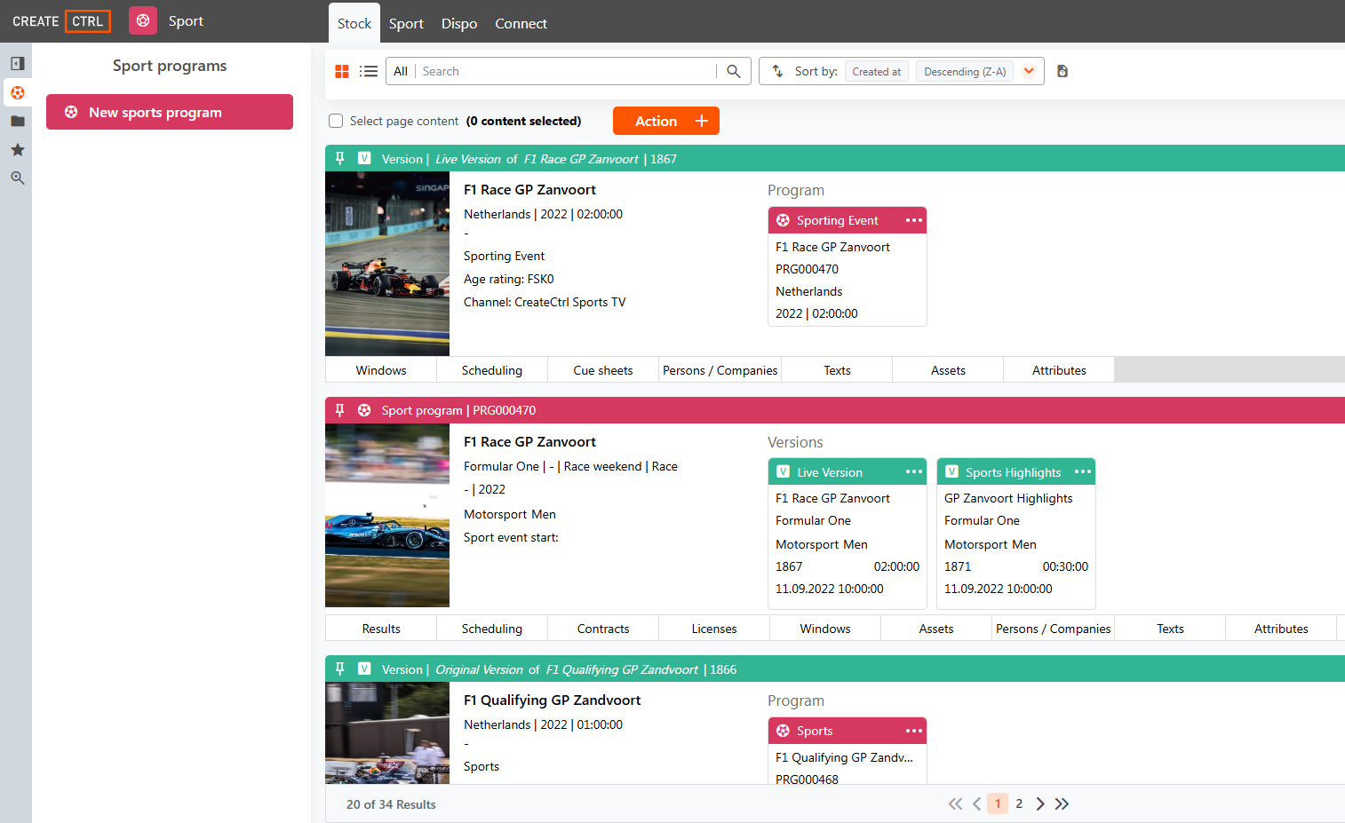Click the CREATE CTRL logo
The width and height of the screenshot is (1345, 823).
(61, 21)
